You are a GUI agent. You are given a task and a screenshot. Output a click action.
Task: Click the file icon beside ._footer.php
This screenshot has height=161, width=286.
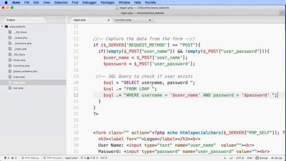pyautogui.click(x=10, y=38)
